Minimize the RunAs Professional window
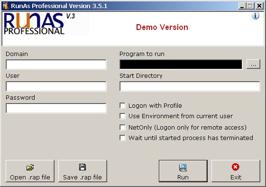The image size is (266, 187). (x=242, y=6)
